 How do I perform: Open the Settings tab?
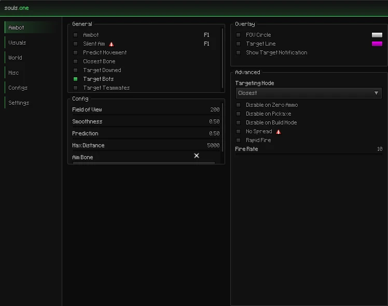[x=31, y=103]
